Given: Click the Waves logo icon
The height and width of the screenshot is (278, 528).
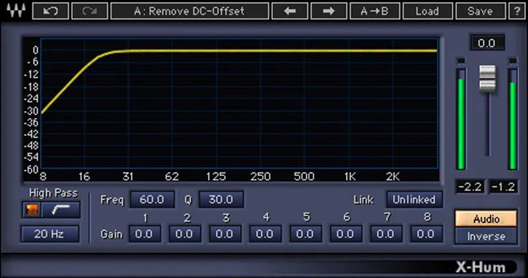Looking at the screenshot, I should pos(15,11).
